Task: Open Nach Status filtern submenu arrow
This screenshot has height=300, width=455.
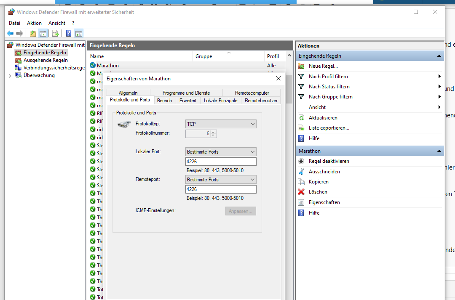Action: [439, 87]
